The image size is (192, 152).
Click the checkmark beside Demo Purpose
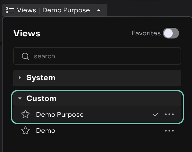(155, 114)
